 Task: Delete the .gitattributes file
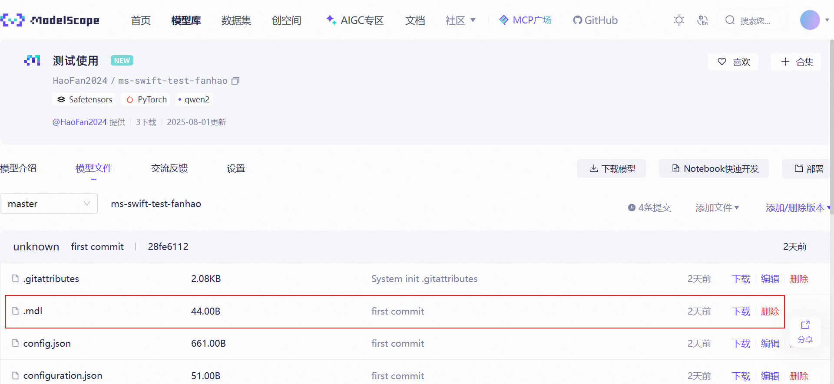click(x=799, y=279)
